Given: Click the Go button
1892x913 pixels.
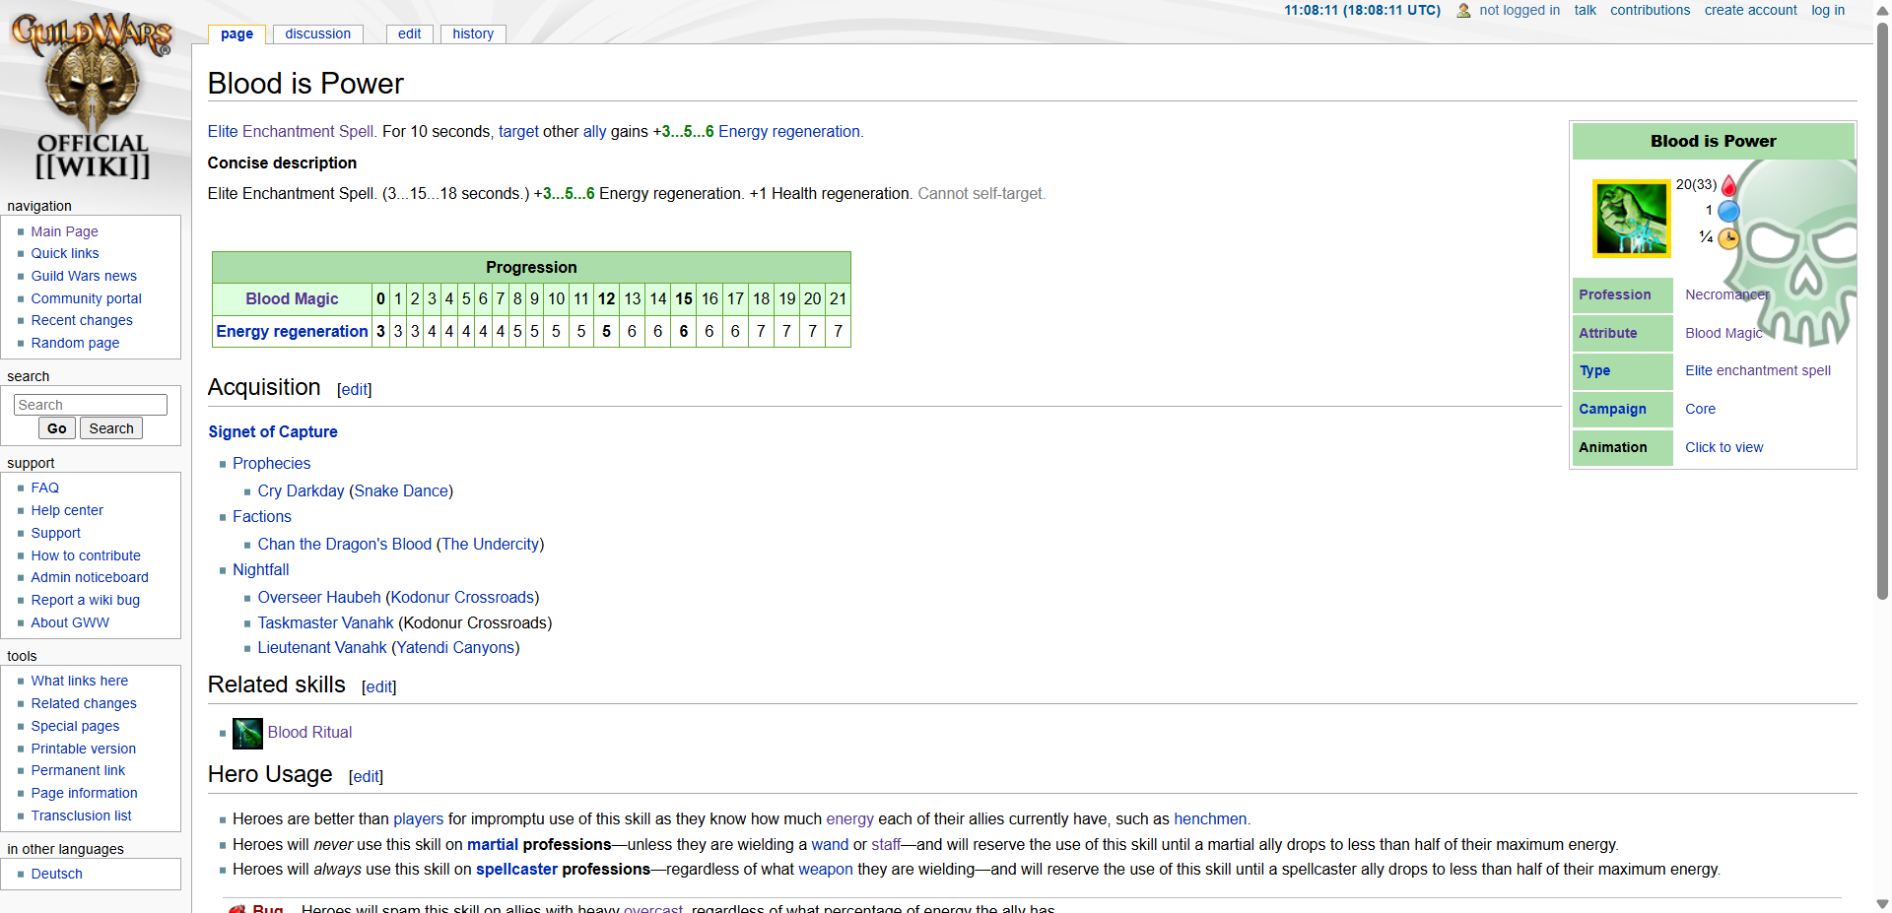Looking at the screenshot, I should pos(57,428).
